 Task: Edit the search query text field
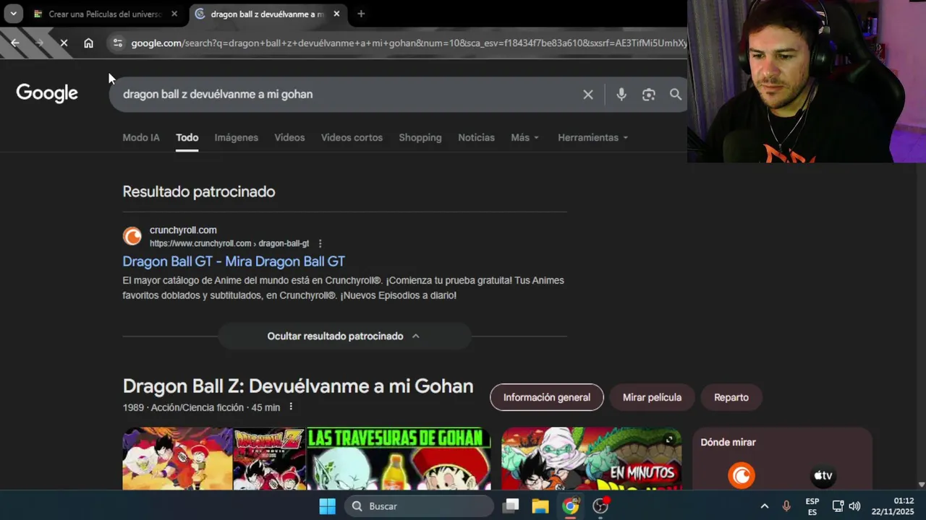[347, 94]
